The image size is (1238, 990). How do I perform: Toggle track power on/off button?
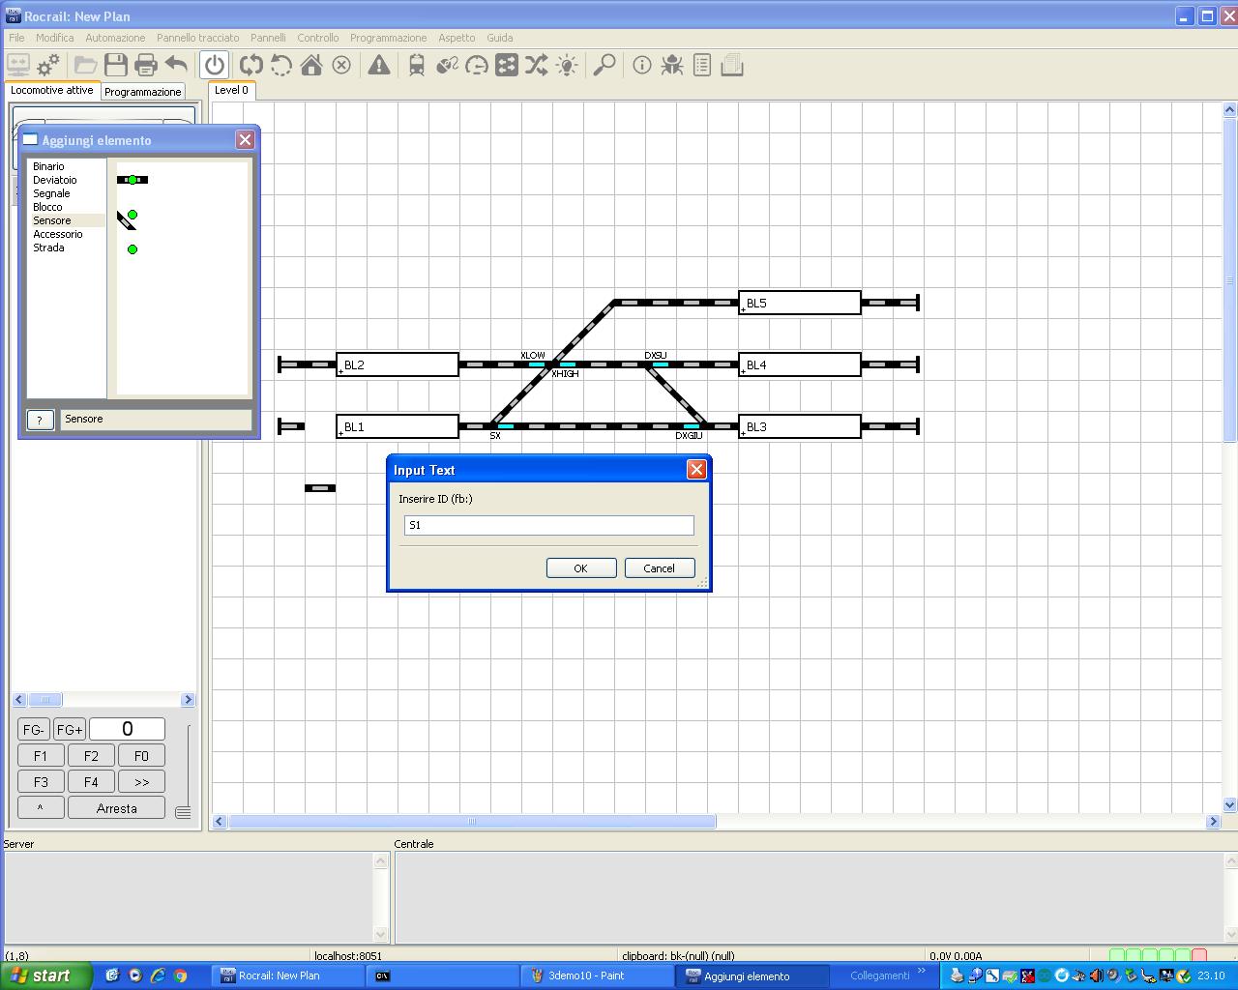[215, 65]
